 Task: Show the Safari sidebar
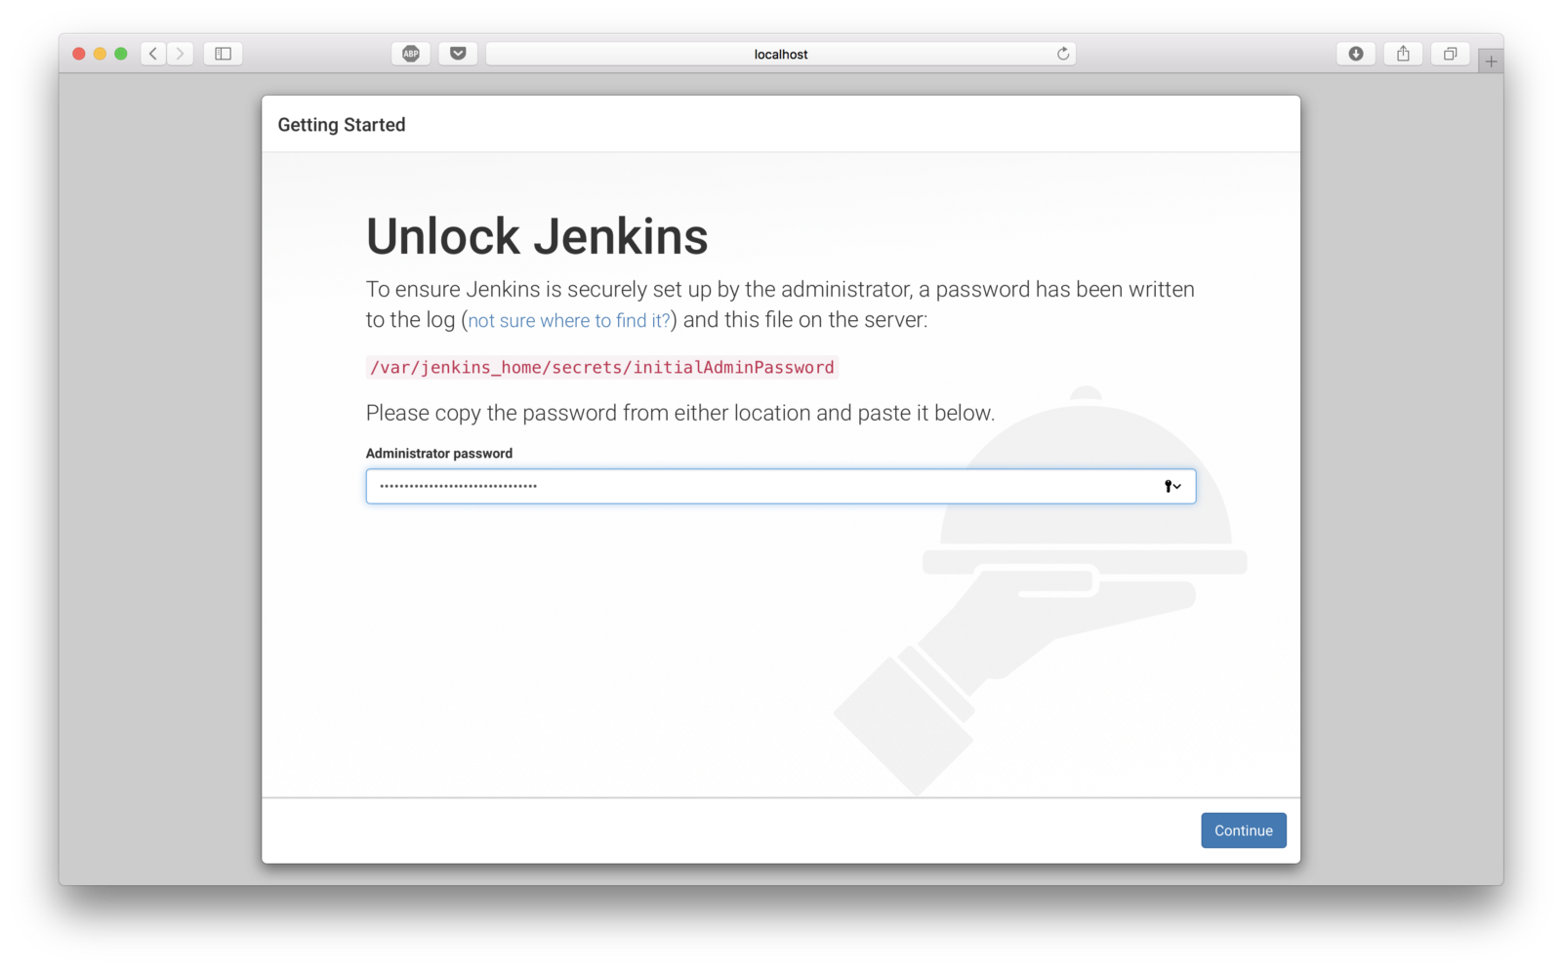tap(223, 54)
